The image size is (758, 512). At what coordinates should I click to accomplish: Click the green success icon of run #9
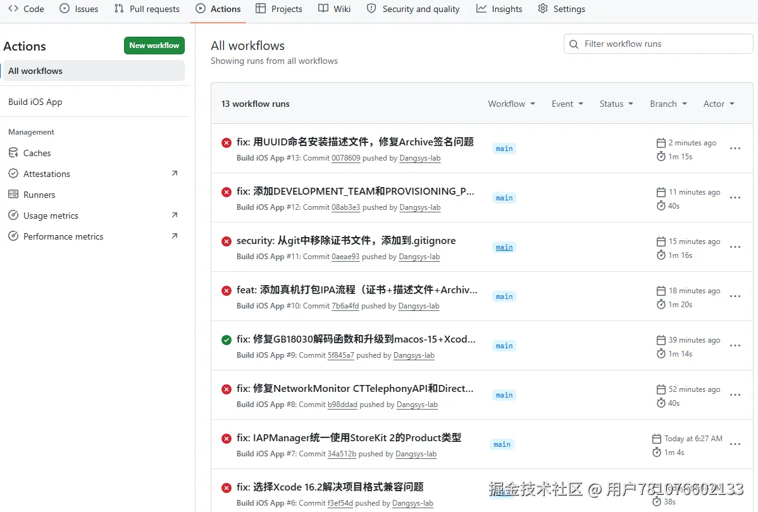pyautogui.click(x=227, y=339)
